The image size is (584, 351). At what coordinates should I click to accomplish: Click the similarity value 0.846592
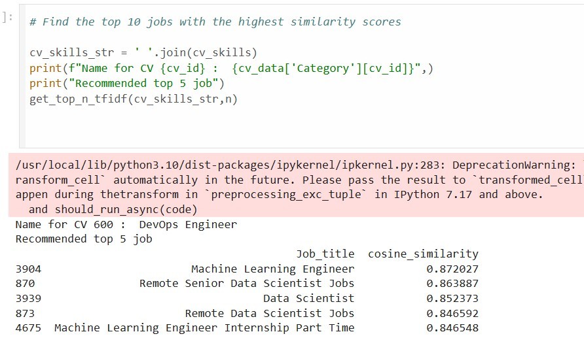click(452, 313)
